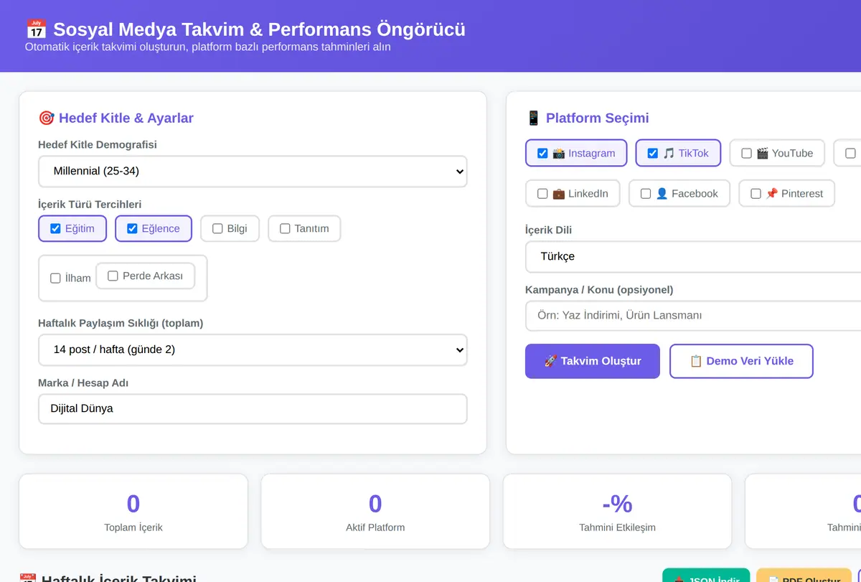Focus the Marka / Hesap Adı field
The height and width of the screenshot is (582, 861).
pos(253,408)
